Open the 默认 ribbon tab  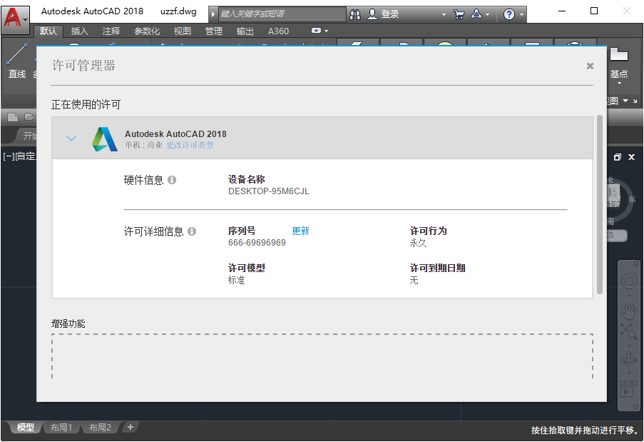tap(48, 31)
